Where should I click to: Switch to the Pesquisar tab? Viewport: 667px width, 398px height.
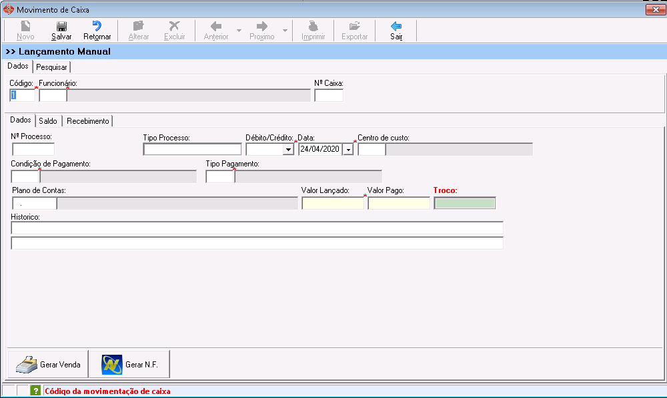[x=51, y=67]
